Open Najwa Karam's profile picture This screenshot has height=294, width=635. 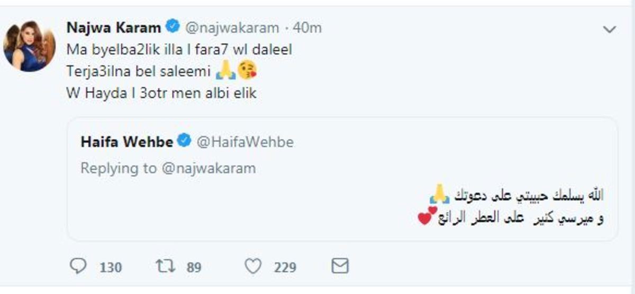click(x=30, y=46)
